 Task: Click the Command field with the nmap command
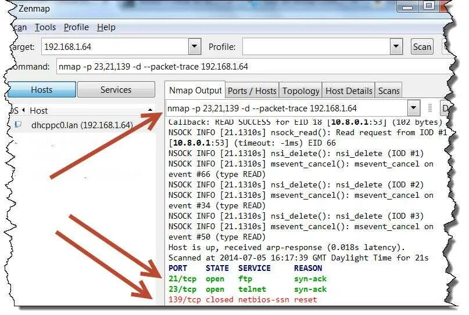(254, 67)
